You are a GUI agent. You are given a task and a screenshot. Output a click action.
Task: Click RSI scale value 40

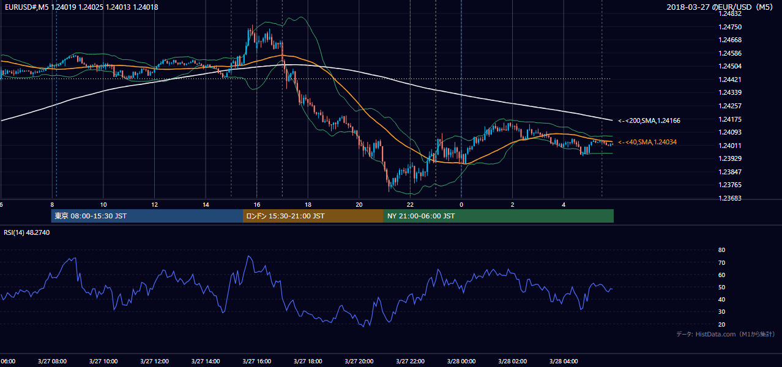click(721, 299)
